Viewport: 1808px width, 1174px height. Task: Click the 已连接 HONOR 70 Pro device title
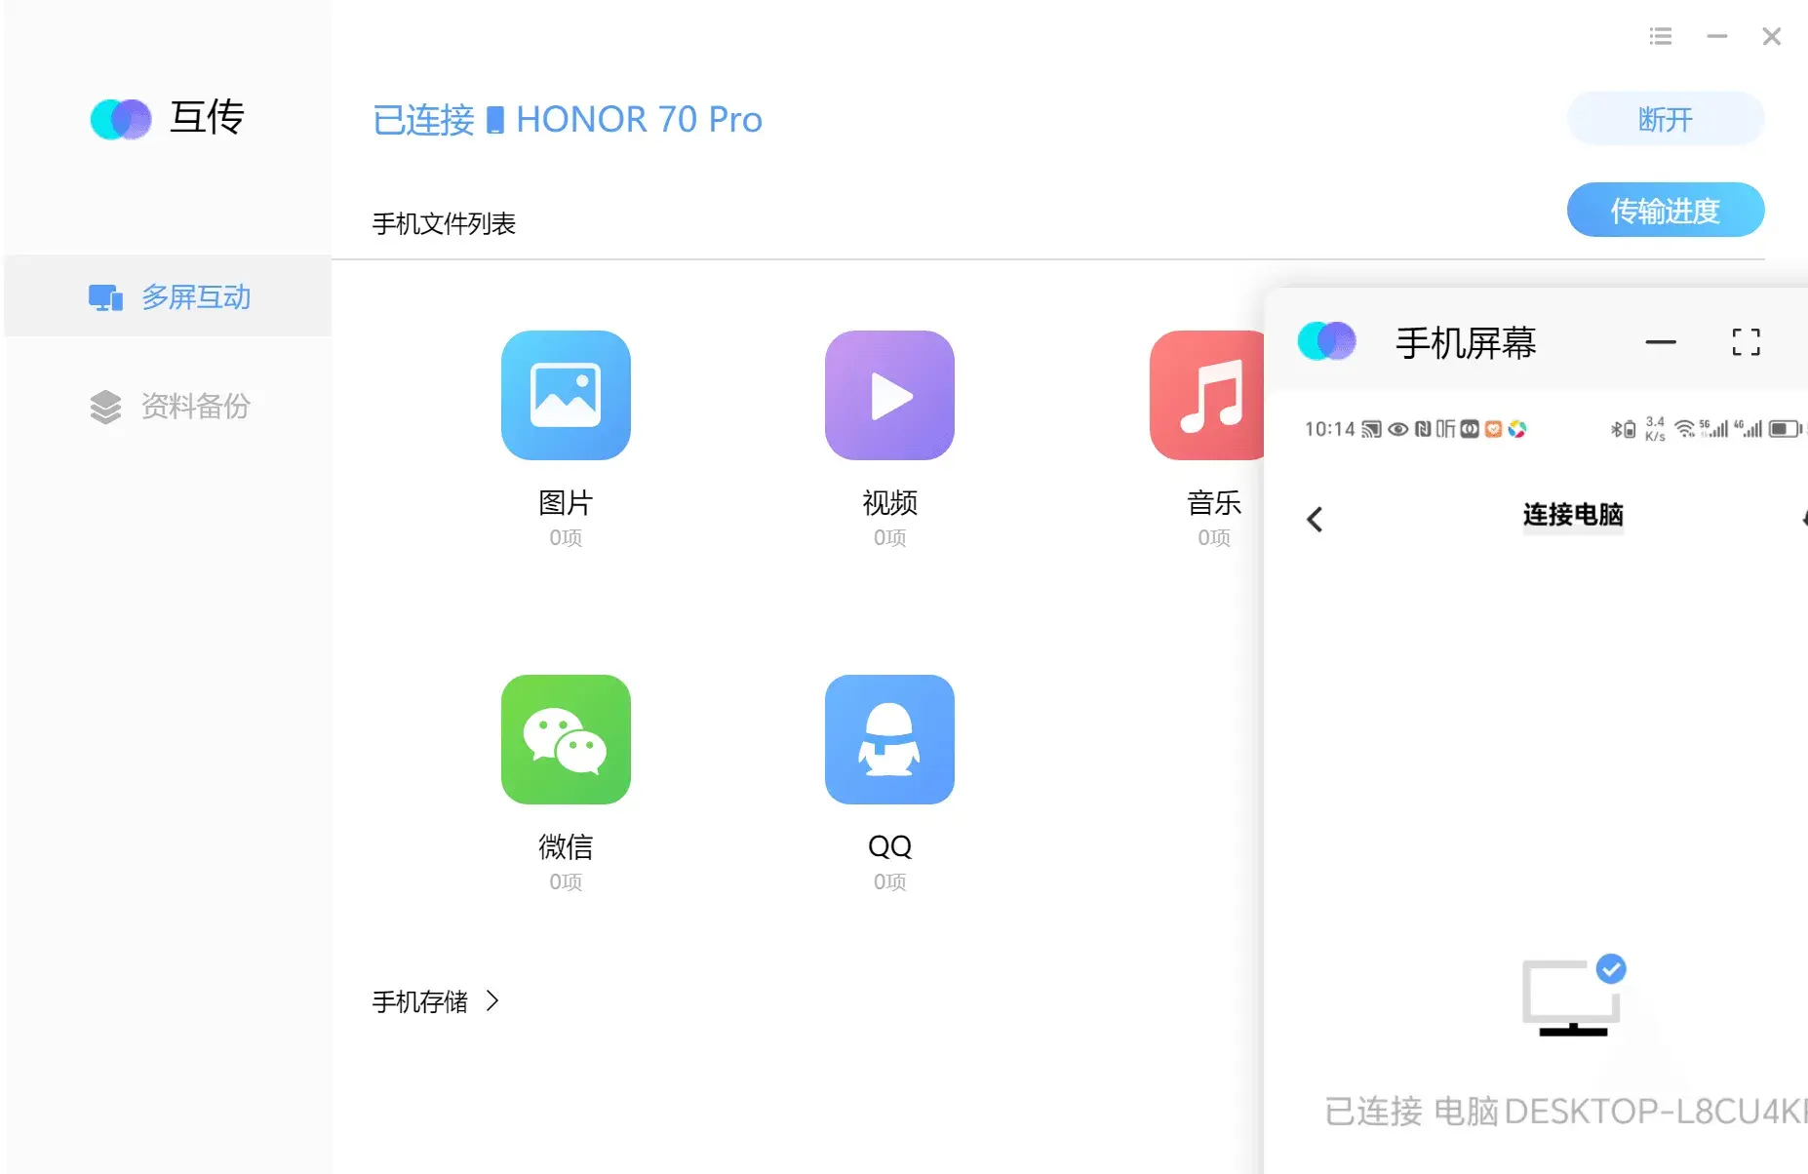[567, 119]
